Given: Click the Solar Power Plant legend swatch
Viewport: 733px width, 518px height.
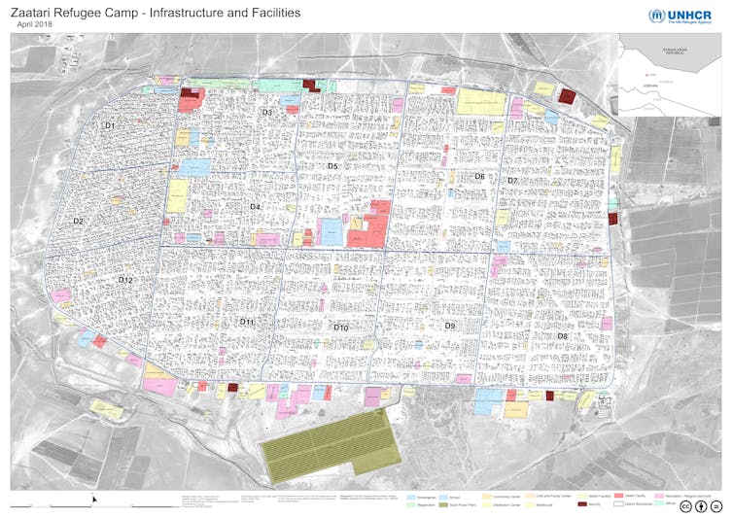Looking at the screenshot, I should pyautogui.click(x=441, y=505).
